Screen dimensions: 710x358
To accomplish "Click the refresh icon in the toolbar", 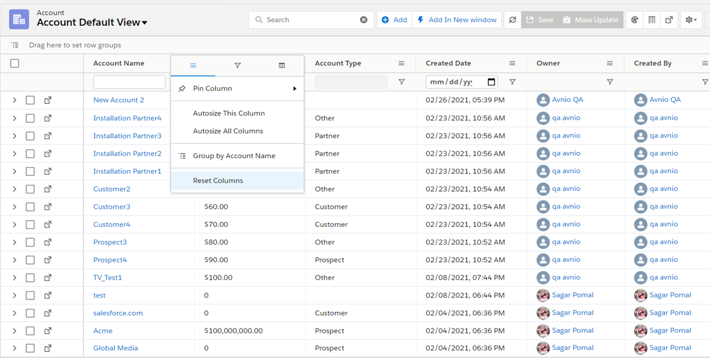I will click(512, 20).
